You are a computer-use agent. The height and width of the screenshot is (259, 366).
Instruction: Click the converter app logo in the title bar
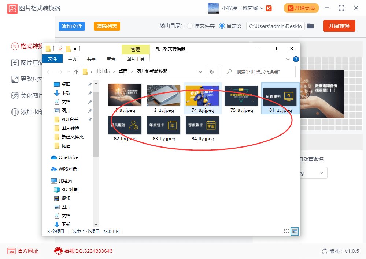[12, 8]
